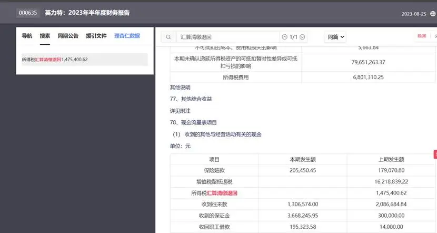Click the red tab on right edge
This screenshot has height=233, width=437.
tap(435, 154)
